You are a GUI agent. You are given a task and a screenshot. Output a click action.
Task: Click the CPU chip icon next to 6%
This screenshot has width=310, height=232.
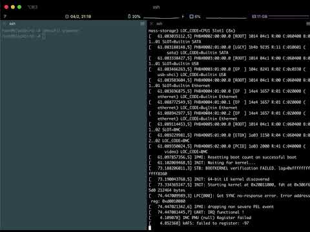[x=191, y=16]
